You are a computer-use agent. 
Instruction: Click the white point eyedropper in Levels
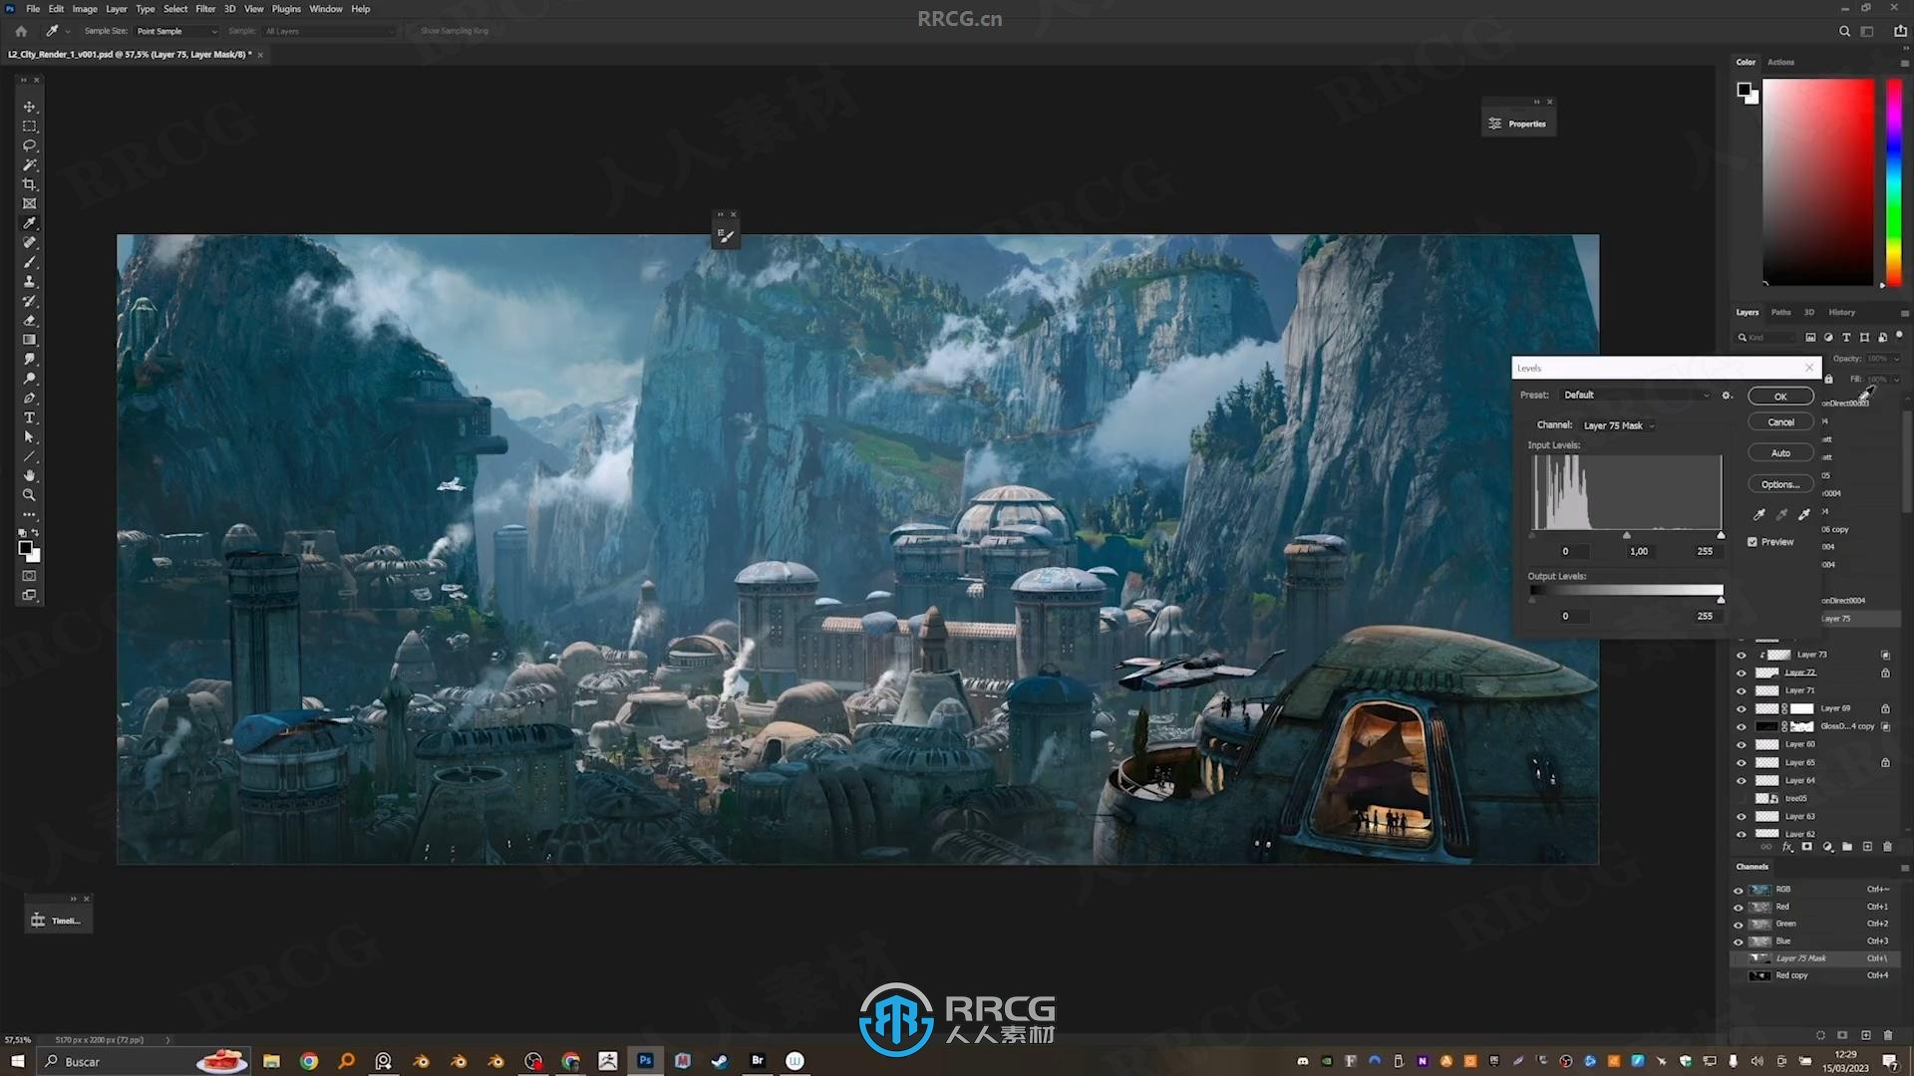(x=1804, y=514)
